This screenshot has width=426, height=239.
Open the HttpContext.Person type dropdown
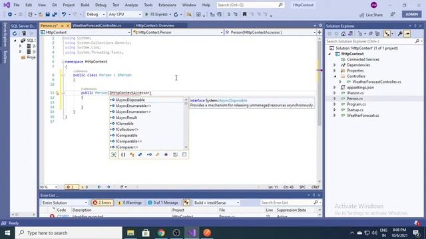[x=178, y=33]
